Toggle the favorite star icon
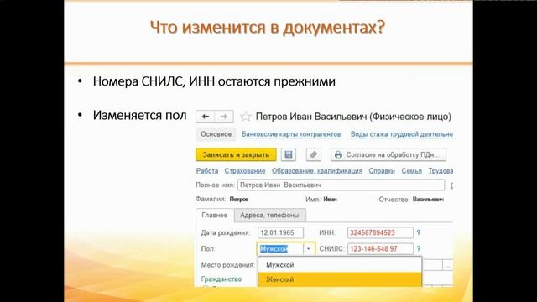The width and height of the screenshot is (537, 302). click(x=245, y=117)
